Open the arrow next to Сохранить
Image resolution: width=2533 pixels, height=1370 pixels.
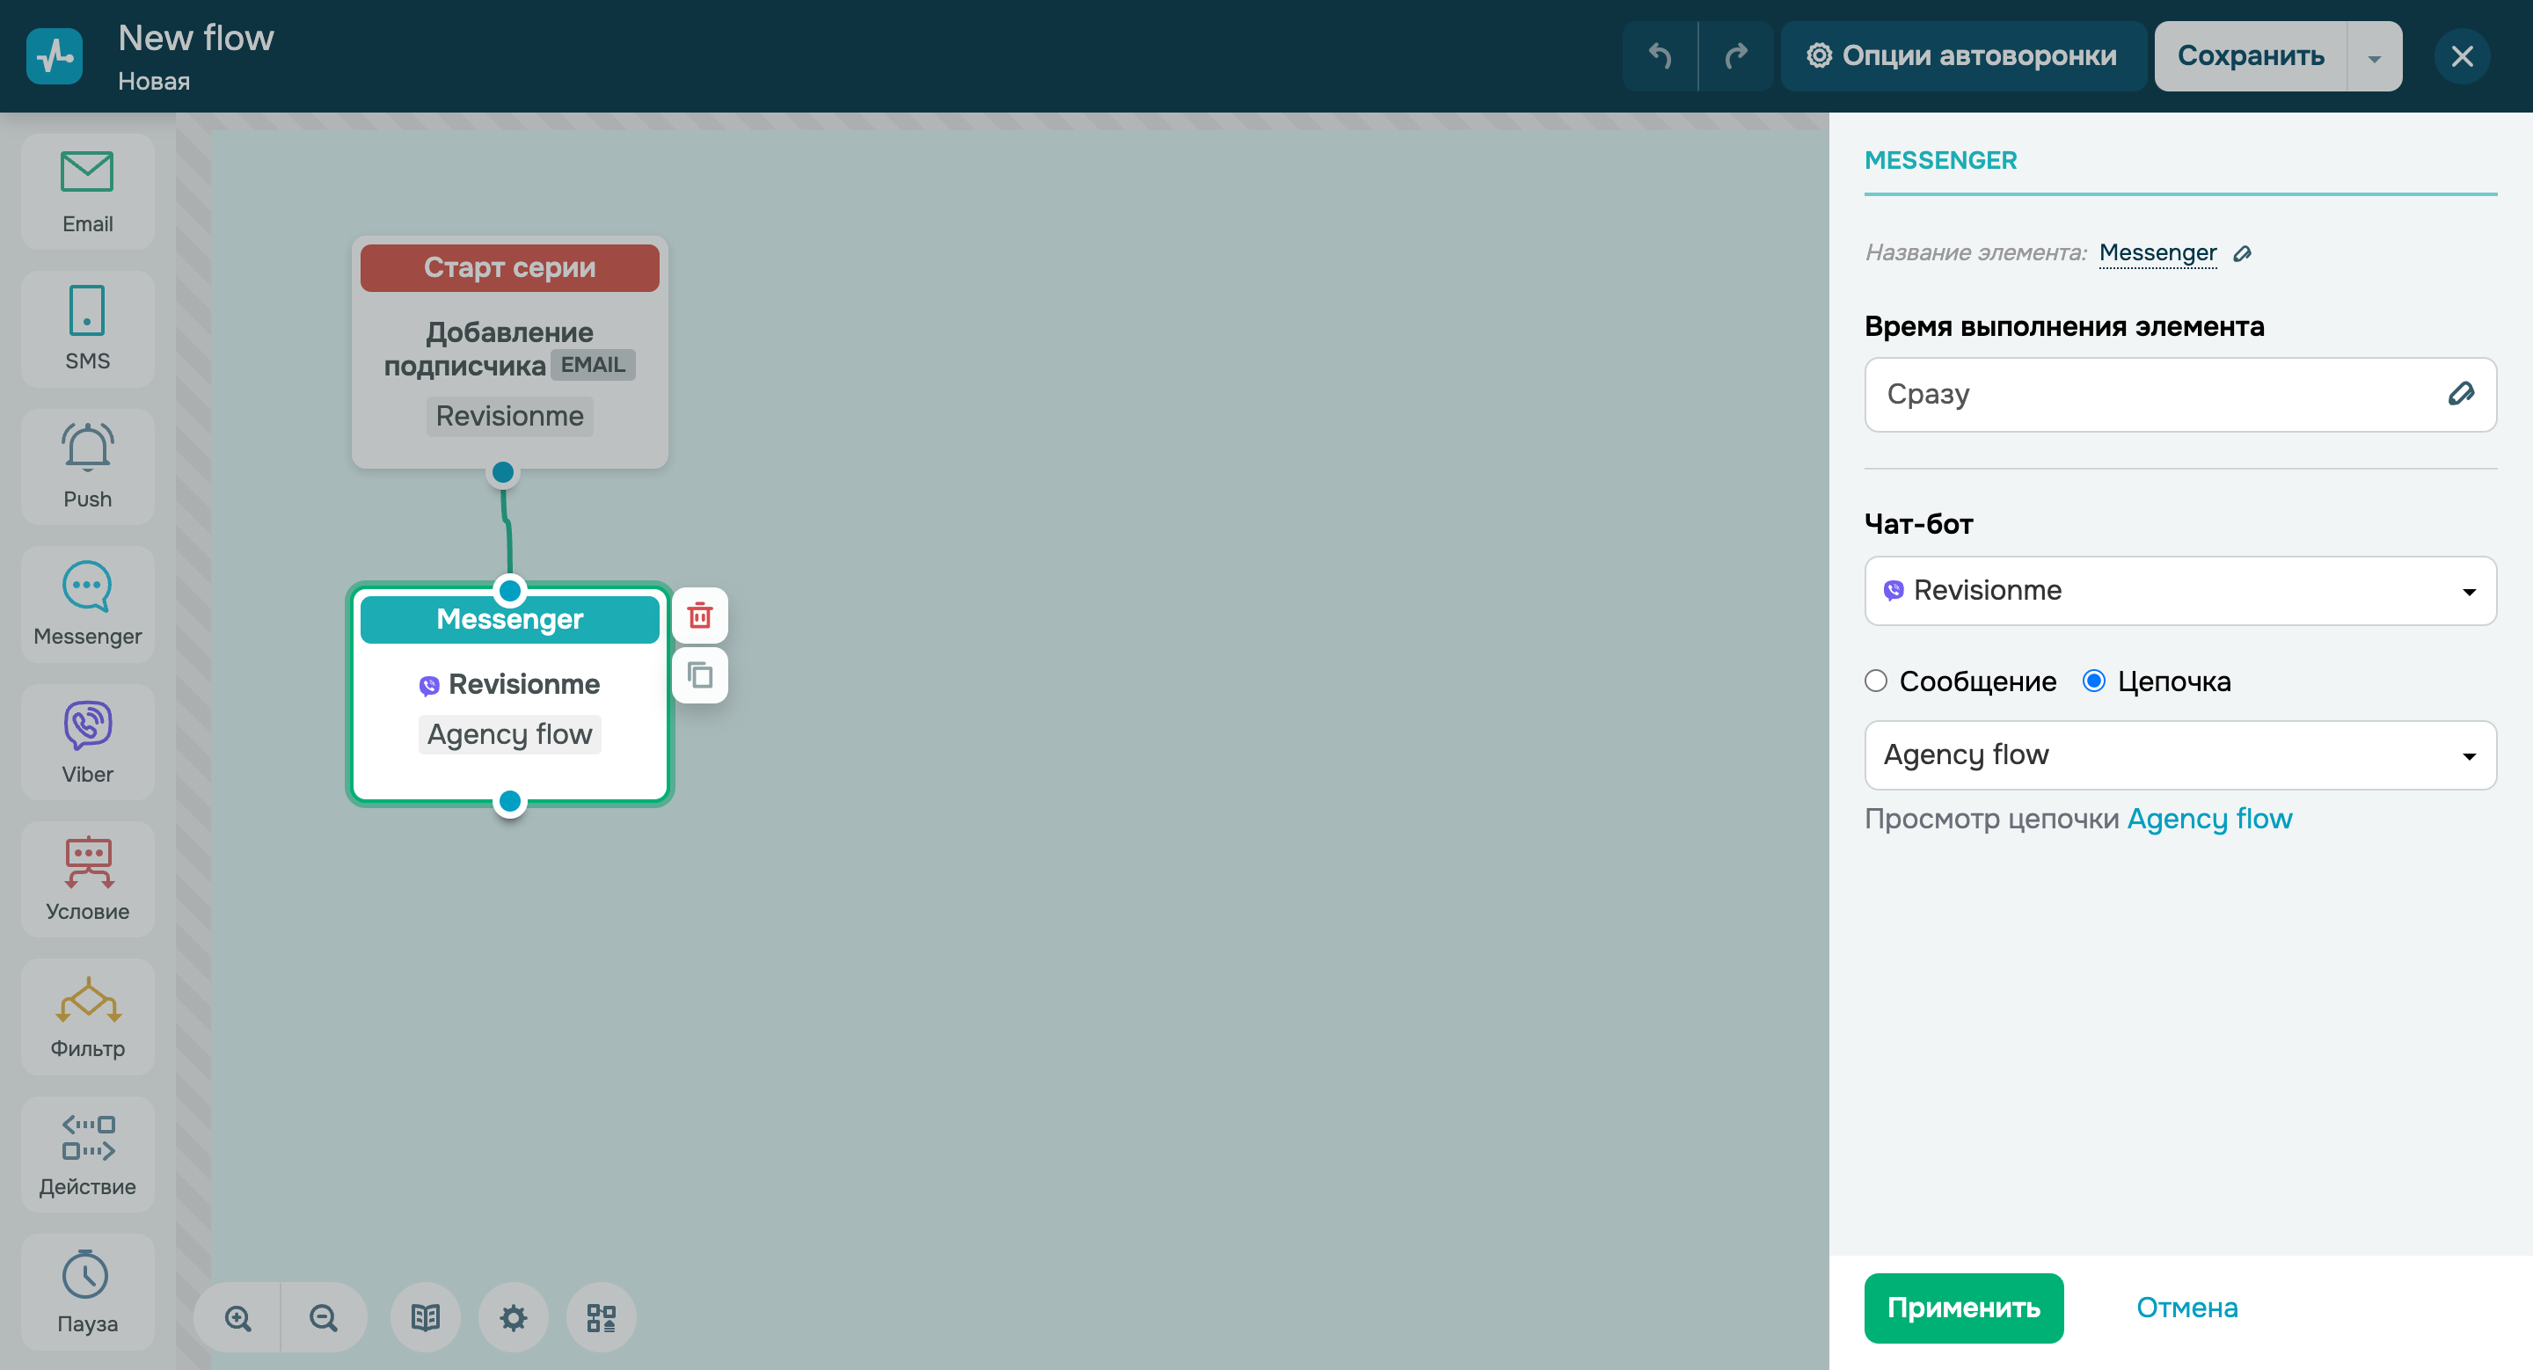click(x=2374, y=57)
